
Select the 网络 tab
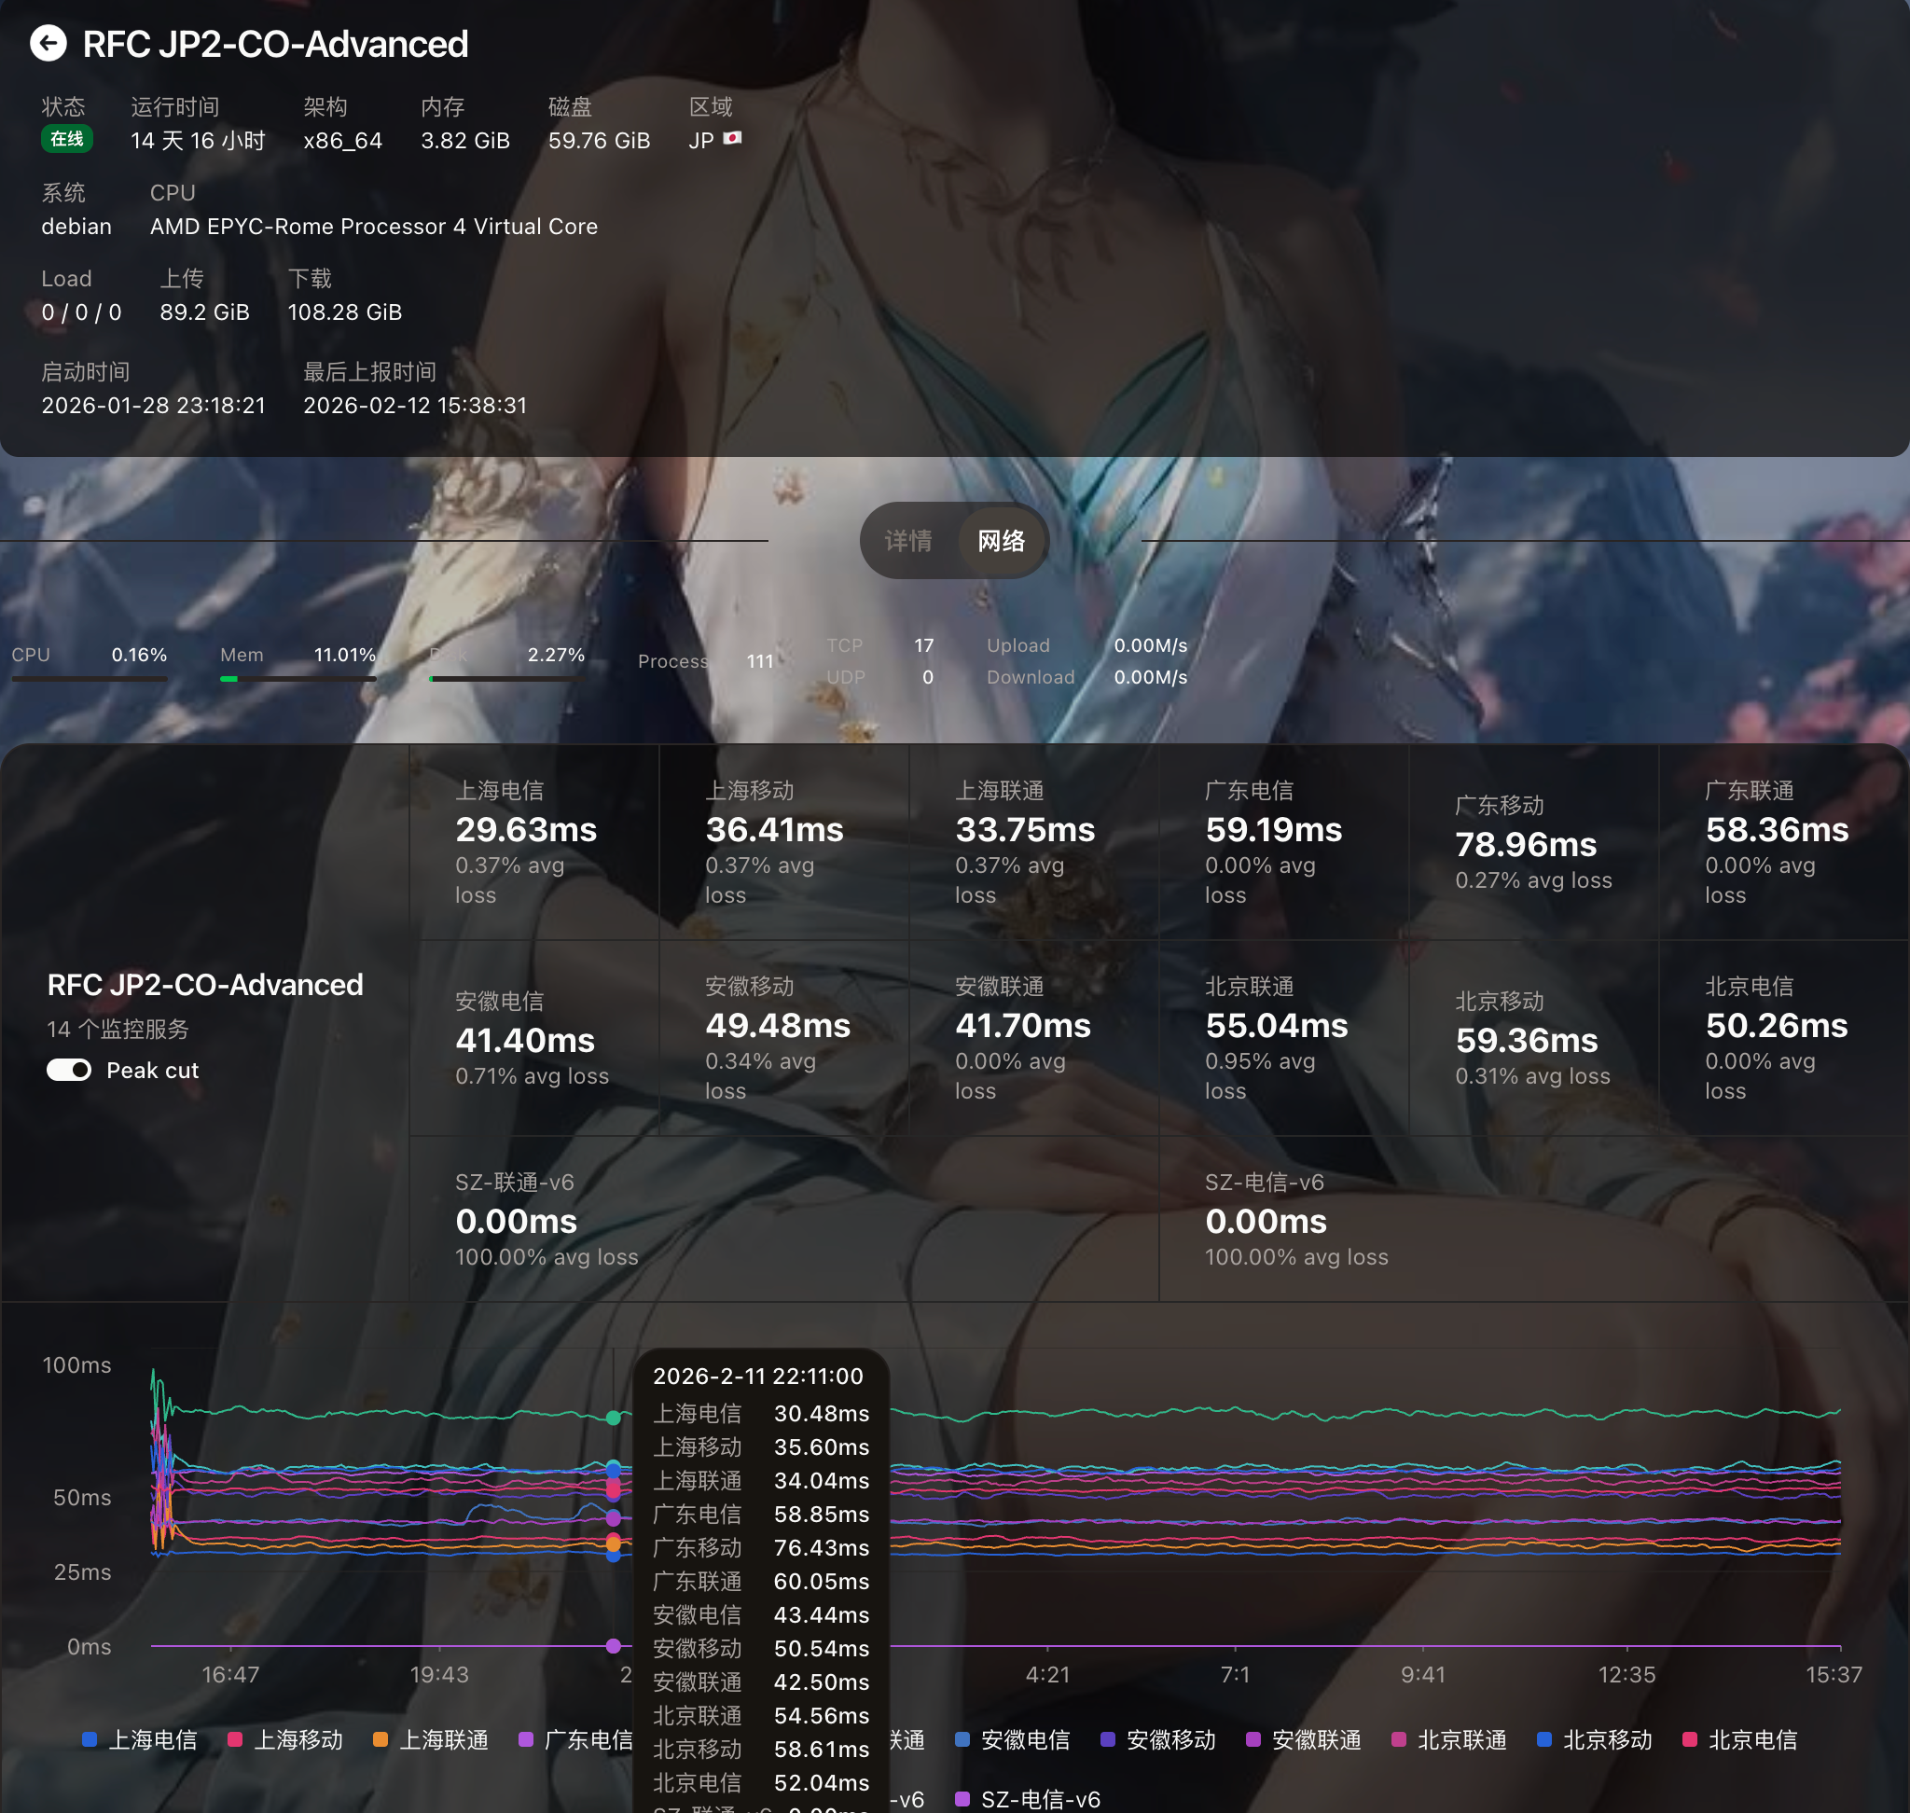(1002, 540)
